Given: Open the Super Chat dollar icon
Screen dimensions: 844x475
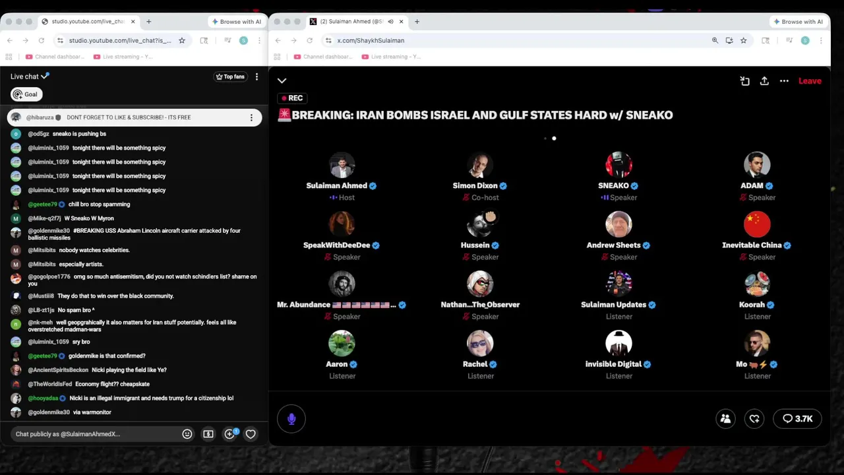Looking at the screenshot, I should point(208,434).
